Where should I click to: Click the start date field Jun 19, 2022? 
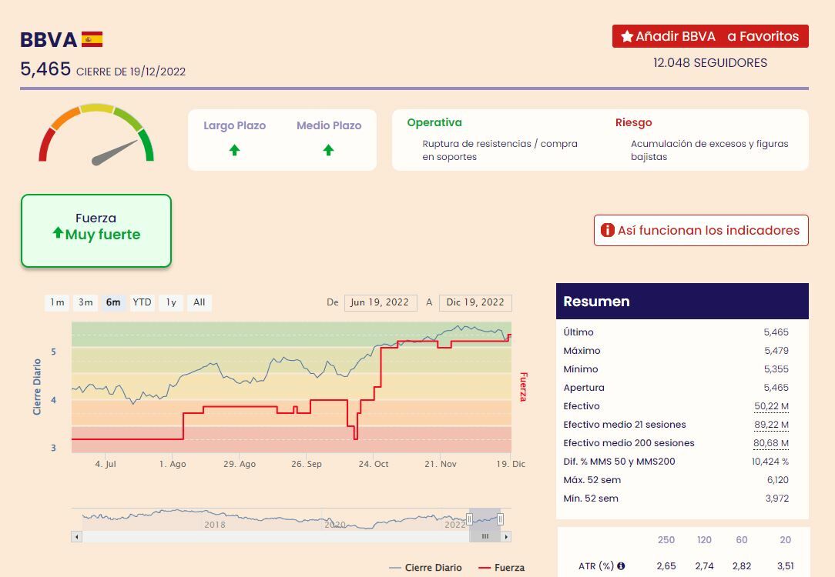[x=381, y=302]
